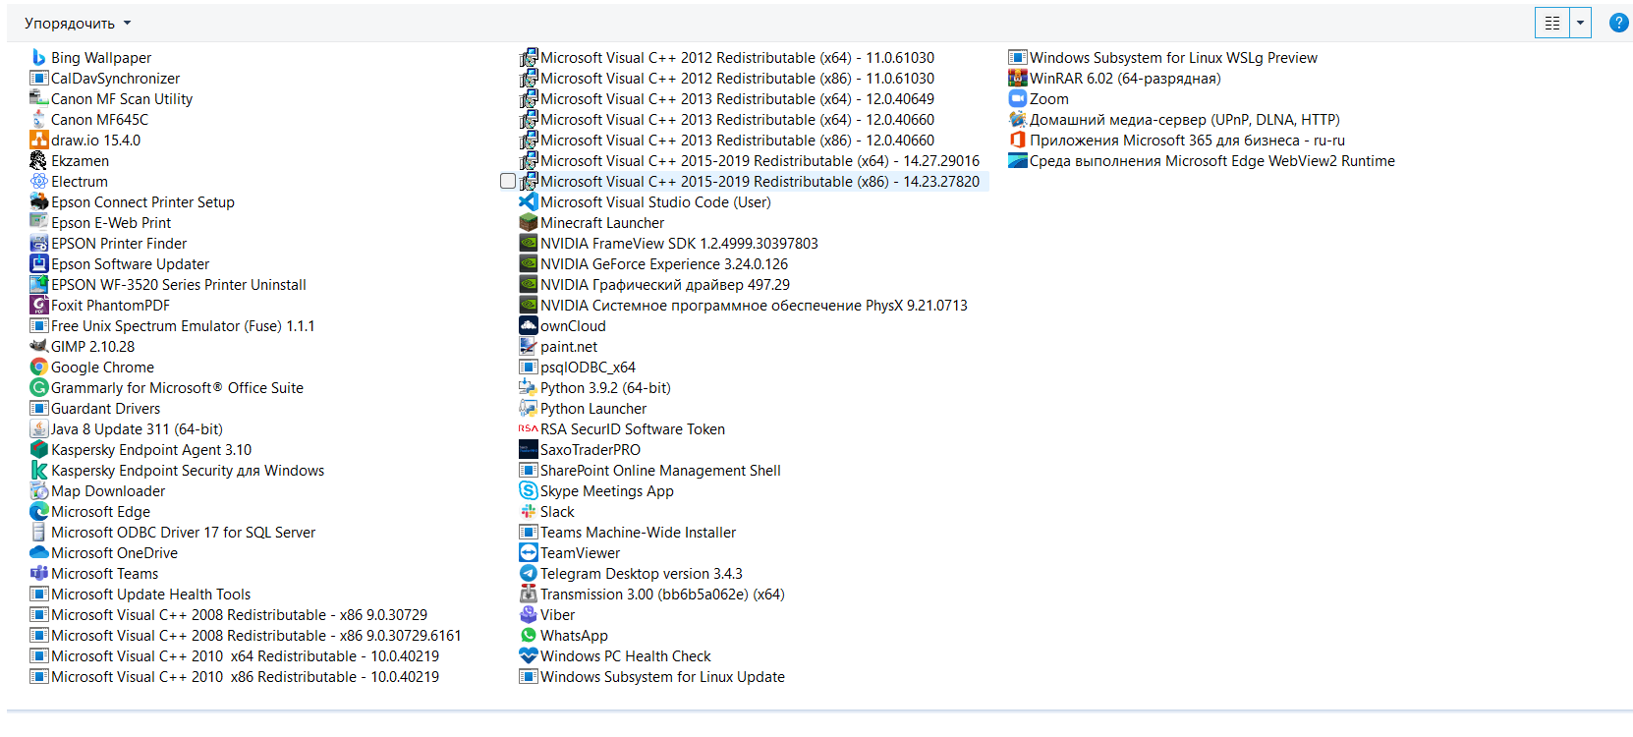Screen dimensions: 1633x737
Task: Click the Microsoft Edge icon
Action: [x=39, y=512]
